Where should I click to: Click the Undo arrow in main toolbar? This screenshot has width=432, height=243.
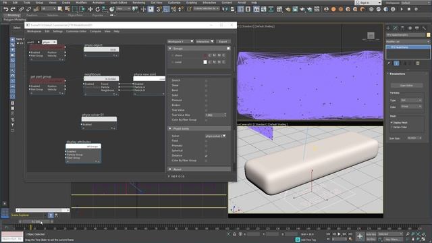tap(5, 9)
